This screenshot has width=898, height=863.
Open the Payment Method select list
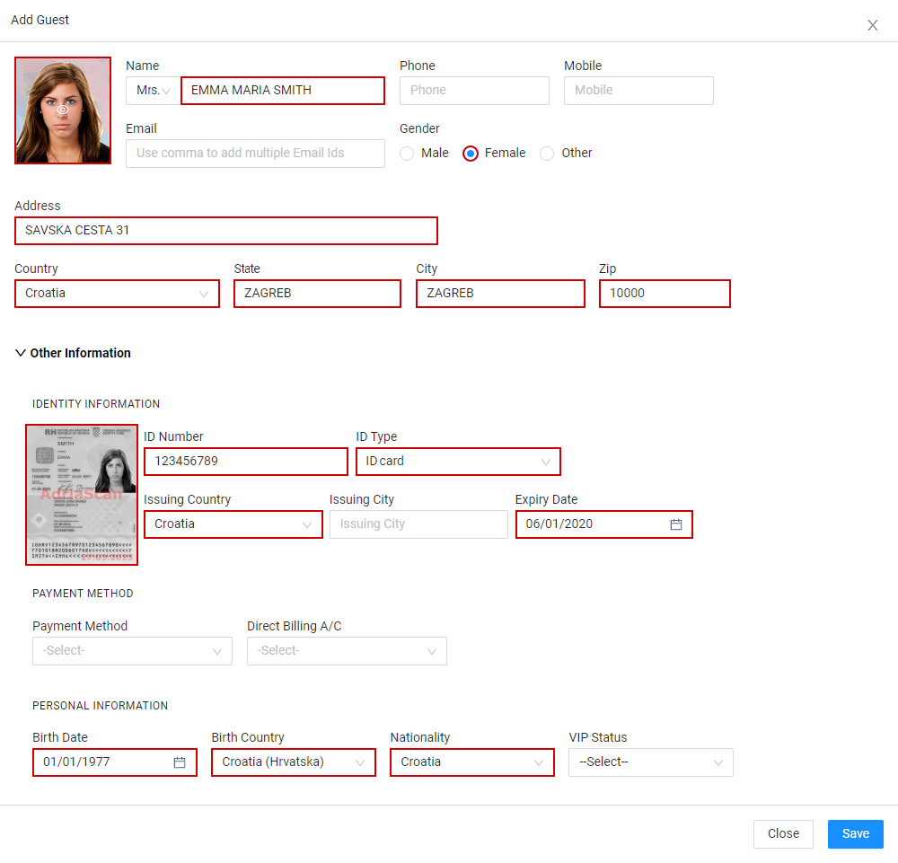coord(132,651)
